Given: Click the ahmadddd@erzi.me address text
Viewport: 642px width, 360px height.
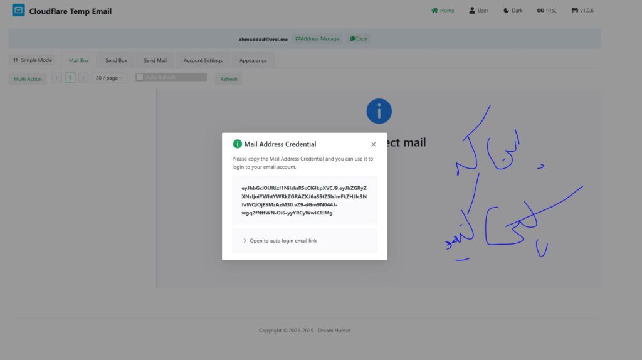Looking at the screenshot, I should [263, 40].
